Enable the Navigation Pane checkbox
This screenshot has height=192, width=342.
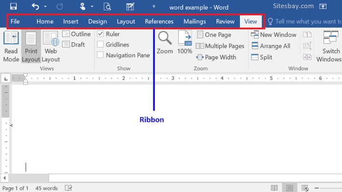(100, 55)
